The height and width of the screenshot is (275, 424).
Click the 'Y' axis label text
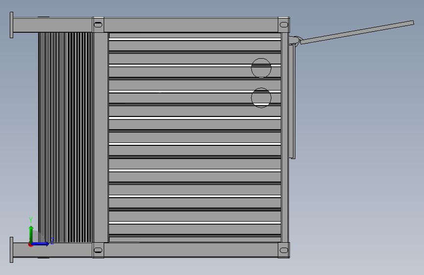pos(31,220)
